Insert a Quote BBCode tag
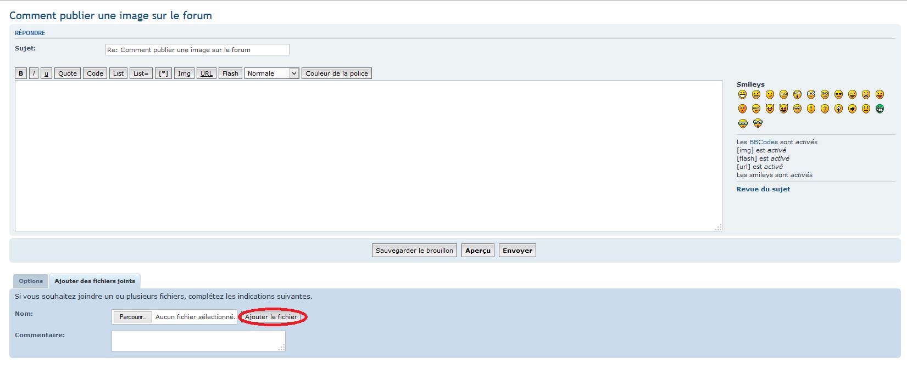 pyautogui.click(x=68, y=73)
